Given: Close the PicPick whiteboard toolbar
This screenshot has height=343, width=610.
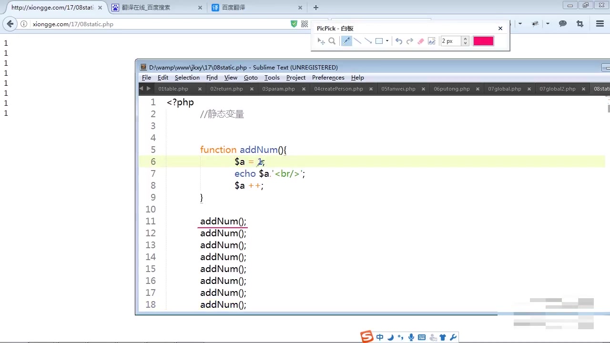Looking at the screenshot, I should [500, 28].
